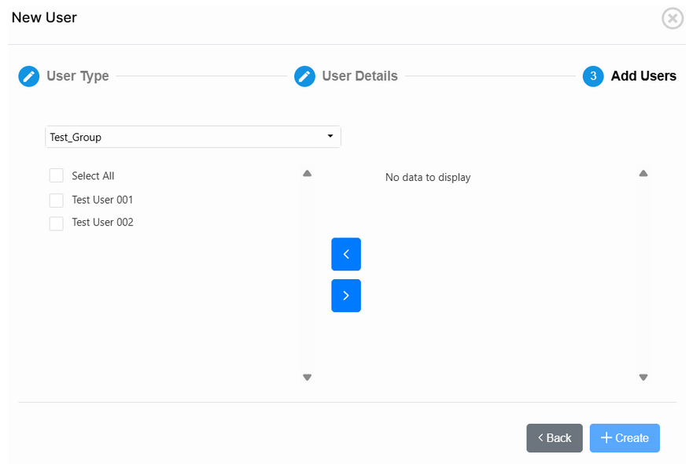693x464 pixels.
Task: Move selected users right with arrow button
Action: click(346, 296)
